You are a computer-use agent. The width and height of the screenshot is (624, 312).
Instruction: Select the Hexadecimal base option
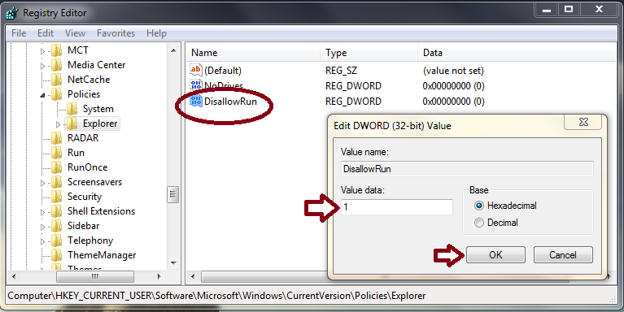479,206
